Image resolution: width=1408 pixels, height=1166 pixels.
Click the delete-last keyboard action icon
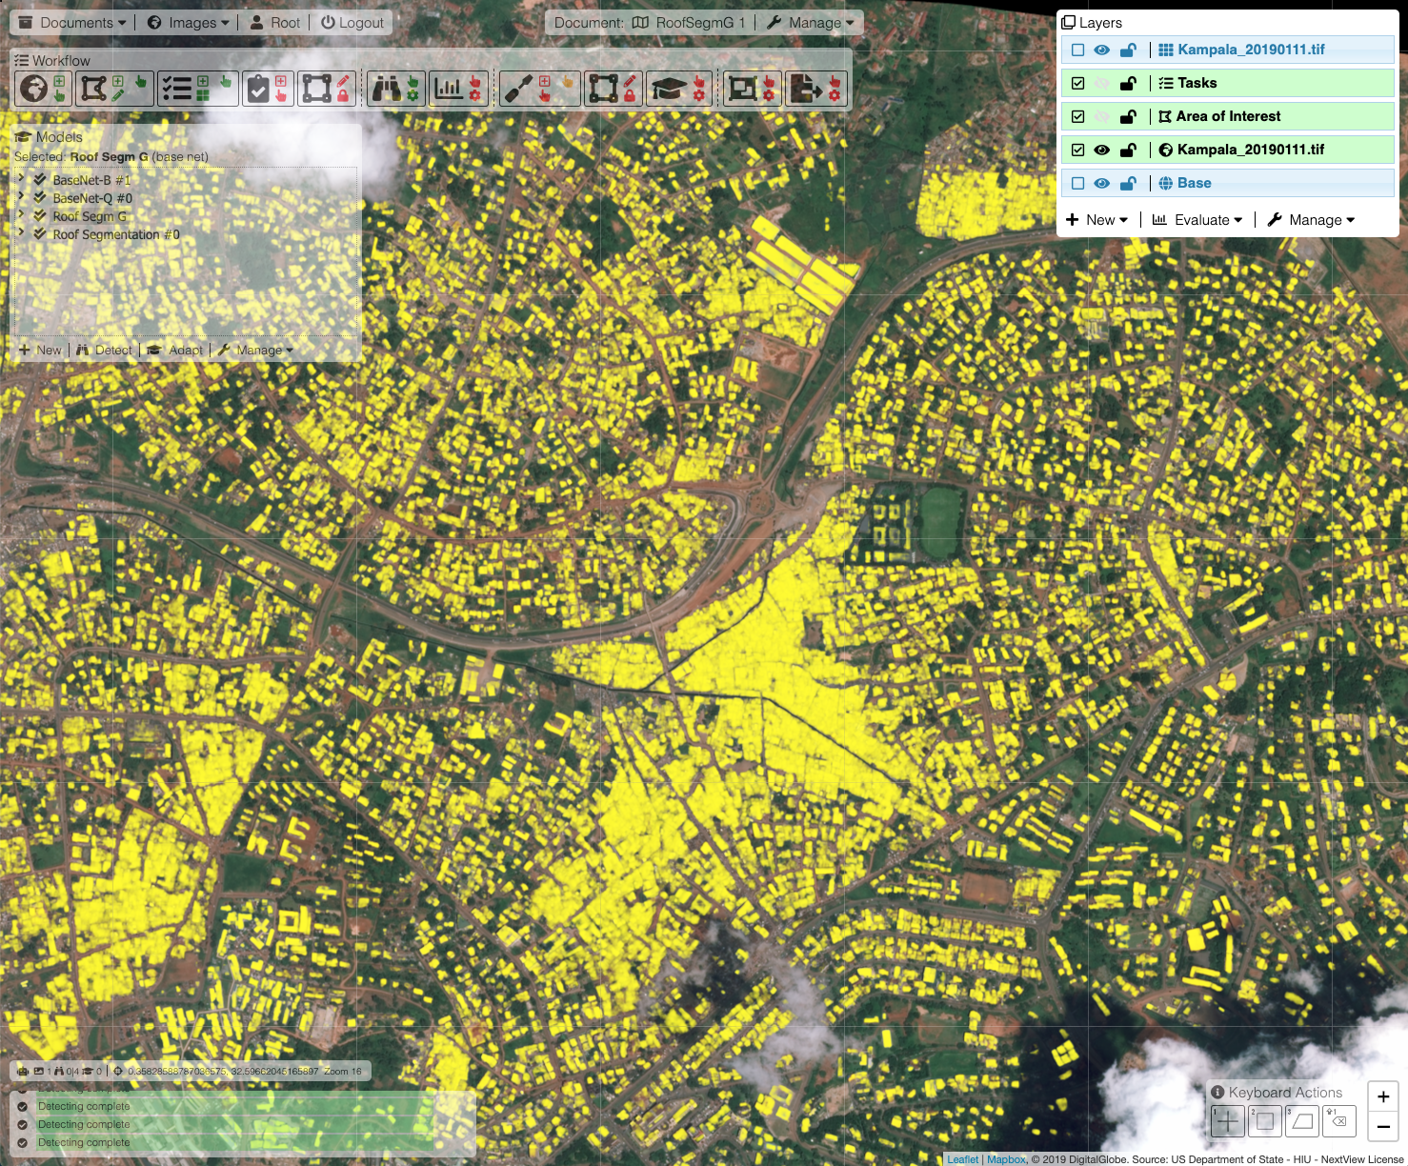(x=1339, y=1121)
